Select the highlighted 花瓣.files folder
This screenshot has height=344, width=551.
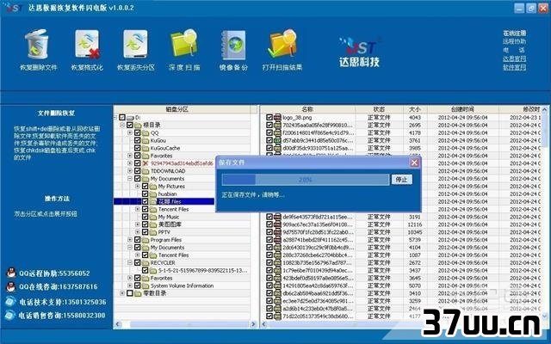click(170, 201)
